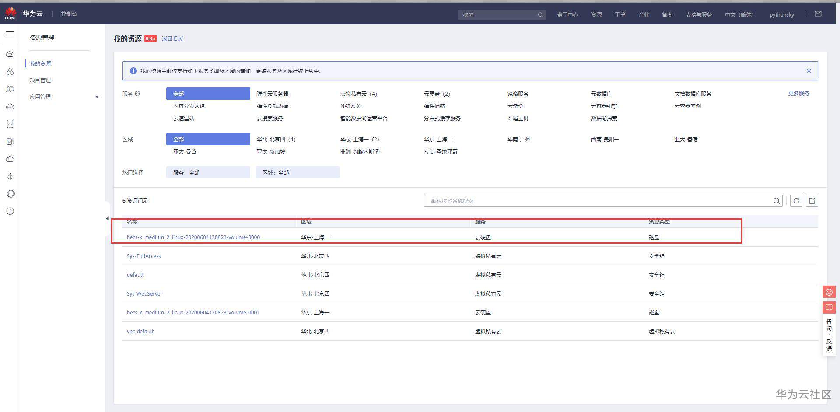Screen dimensions: 840x412
Task: Expand the 应用管理 submenu
Action: coord(97,97)
